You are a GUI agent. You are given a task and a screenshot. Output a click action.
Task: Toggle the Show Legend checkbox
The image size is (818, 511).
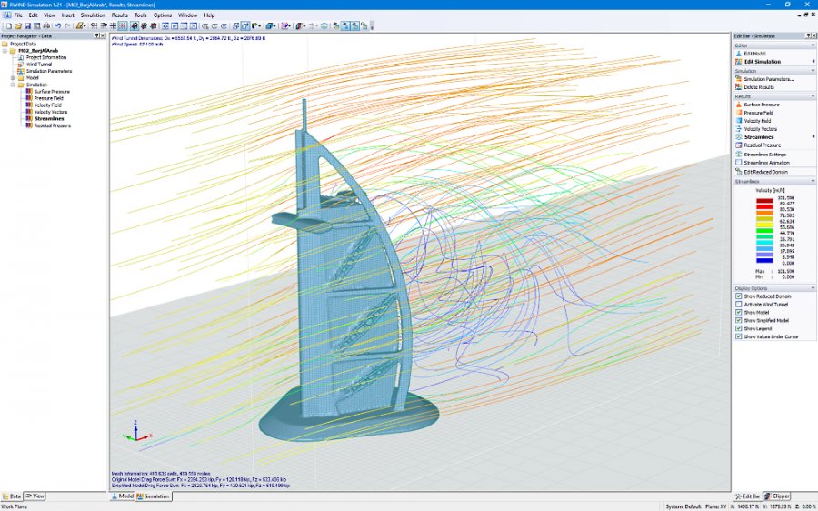739,328
